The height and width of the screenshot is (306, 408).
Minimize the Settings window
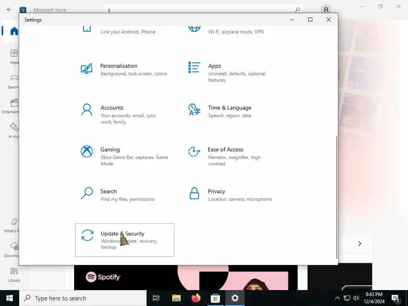tap(292, 20)
